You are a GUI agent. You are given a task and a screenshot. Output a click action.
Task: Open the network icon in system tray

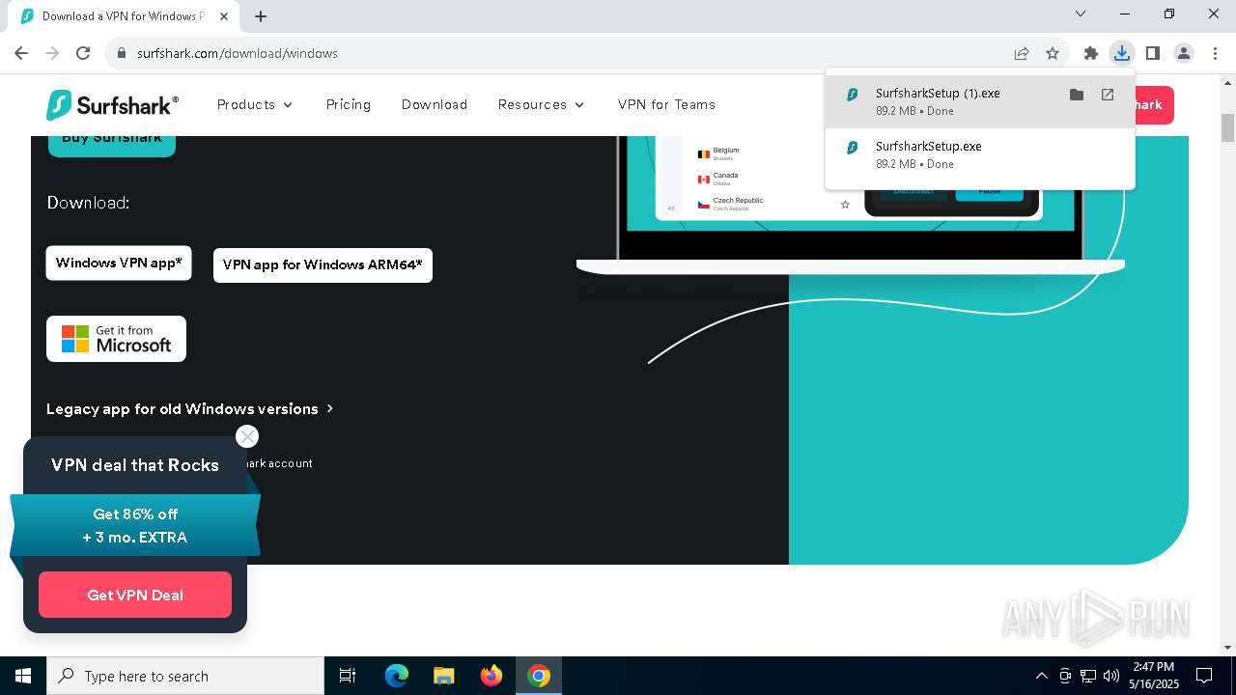(x=1088, y=676)
